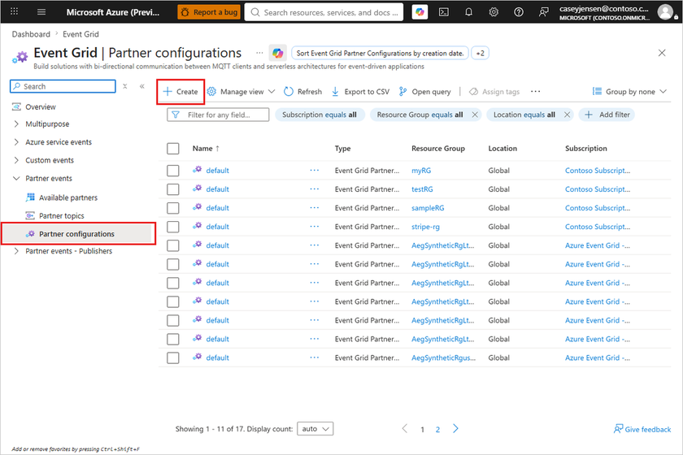This screenshot has width=683, height=455.
Task: Check the AegSyntheticRgus row checkbox
Action: (173, 357)
